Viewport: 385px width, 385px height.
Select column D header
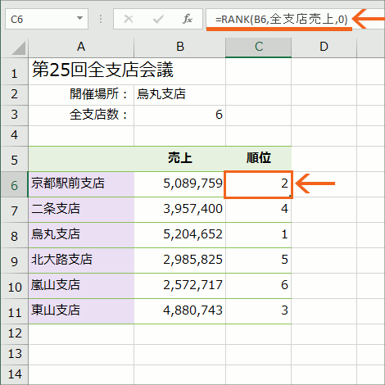click(x=324, y=47)
